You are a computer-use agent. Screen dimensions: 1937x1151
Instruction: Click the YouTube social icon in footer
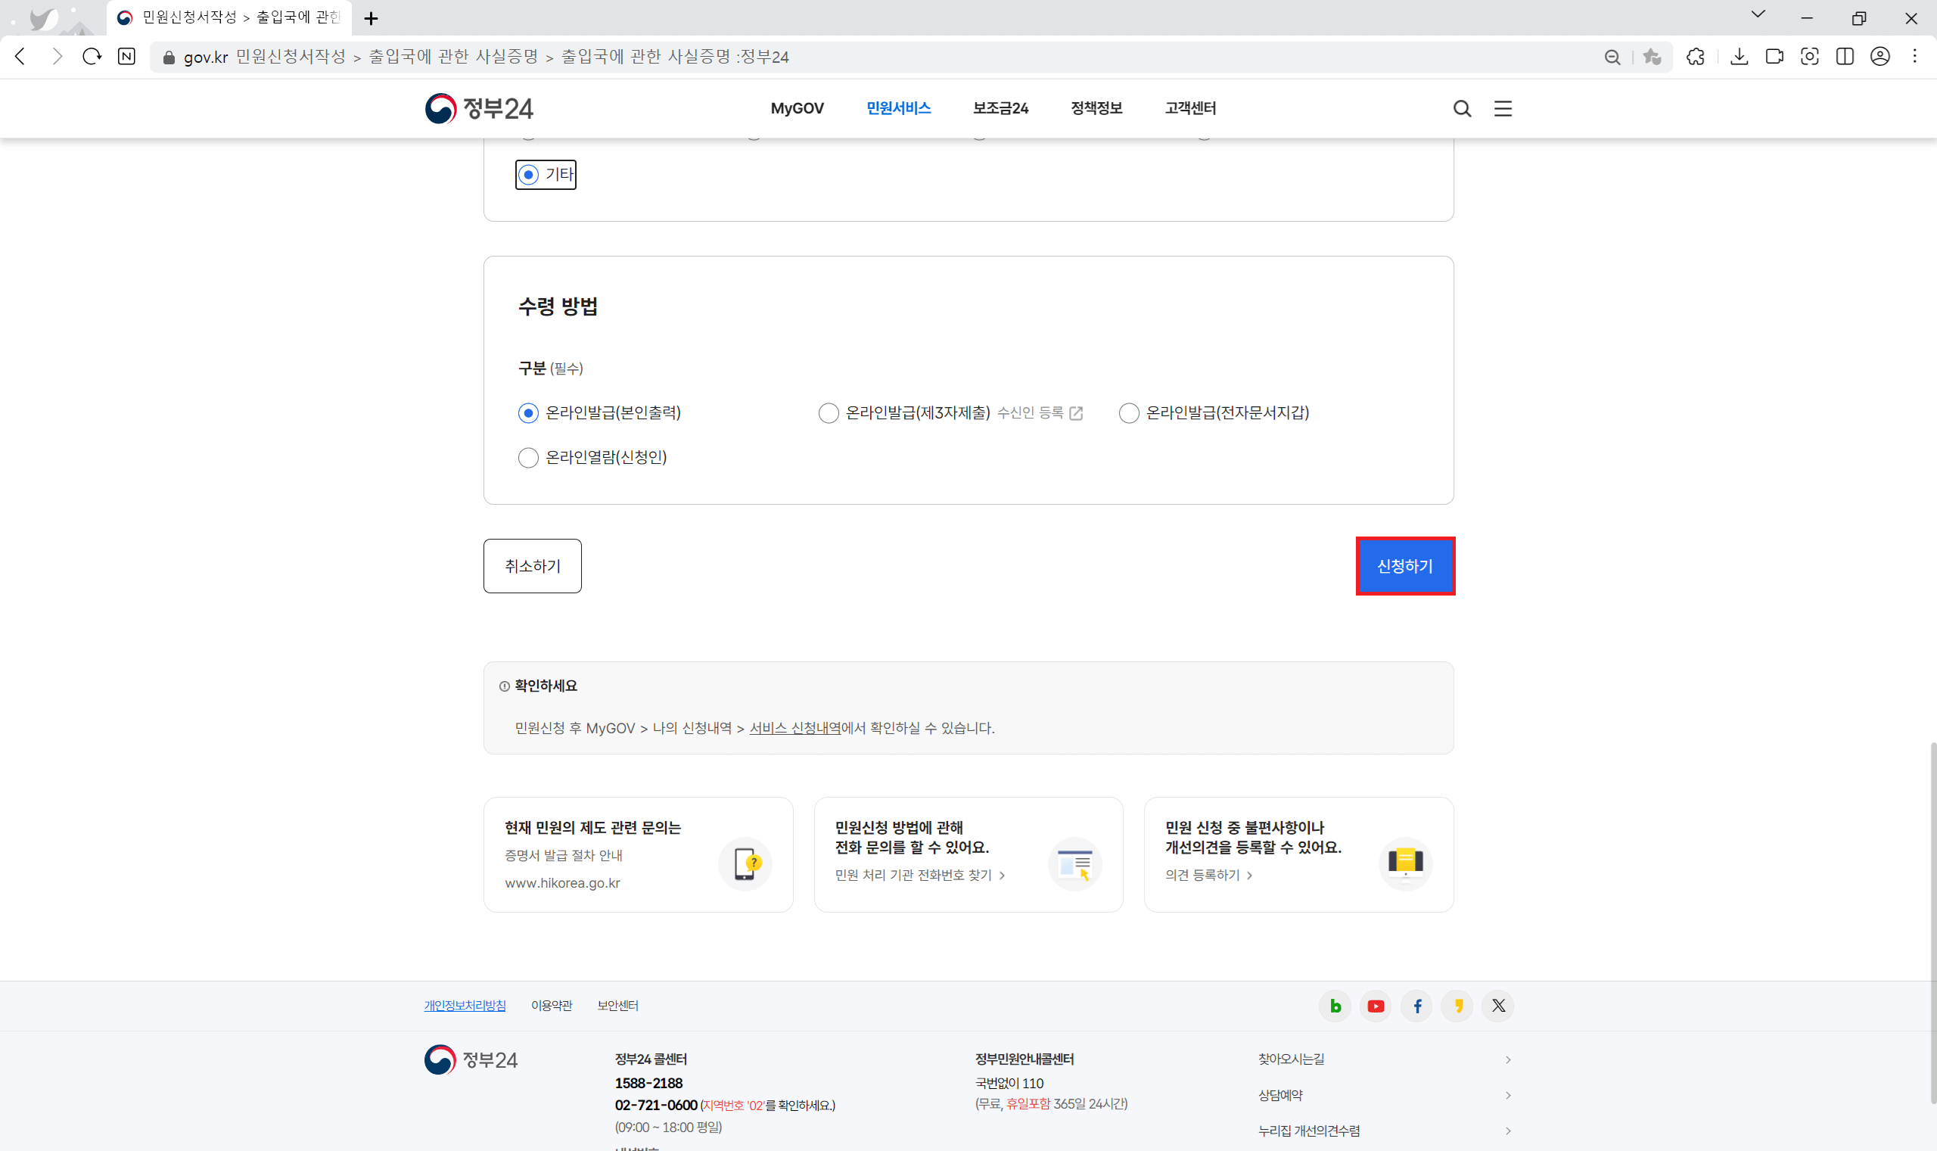(1376, 1006)
